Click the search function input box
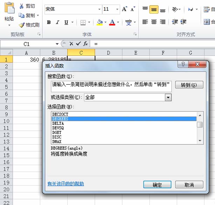Screen dimensions: 215x205 tap(111, 86)
